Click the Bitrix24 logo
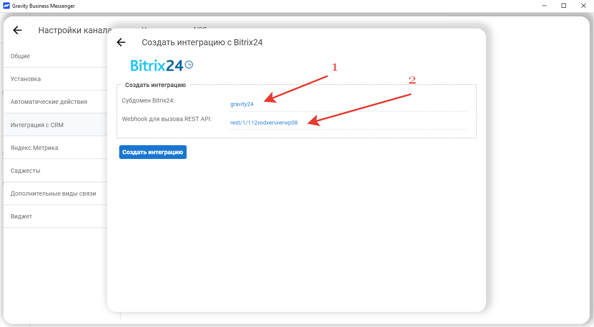594x327 pixels. (162, 65)
